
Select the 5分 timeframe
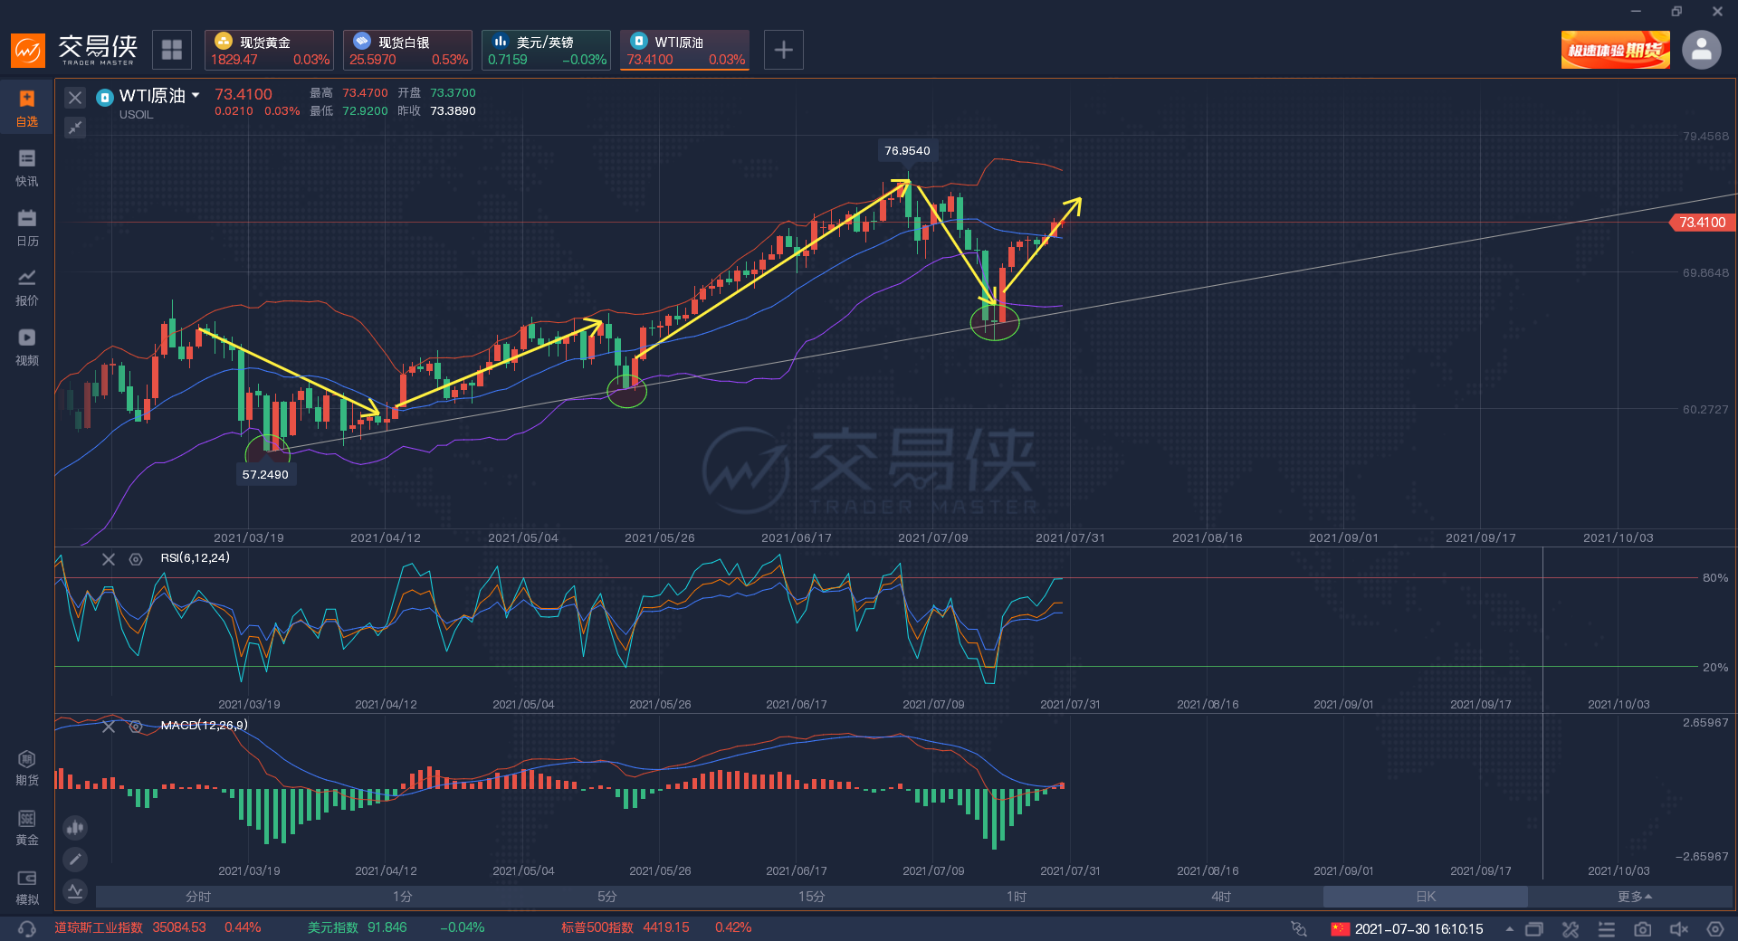coord(607,897)
